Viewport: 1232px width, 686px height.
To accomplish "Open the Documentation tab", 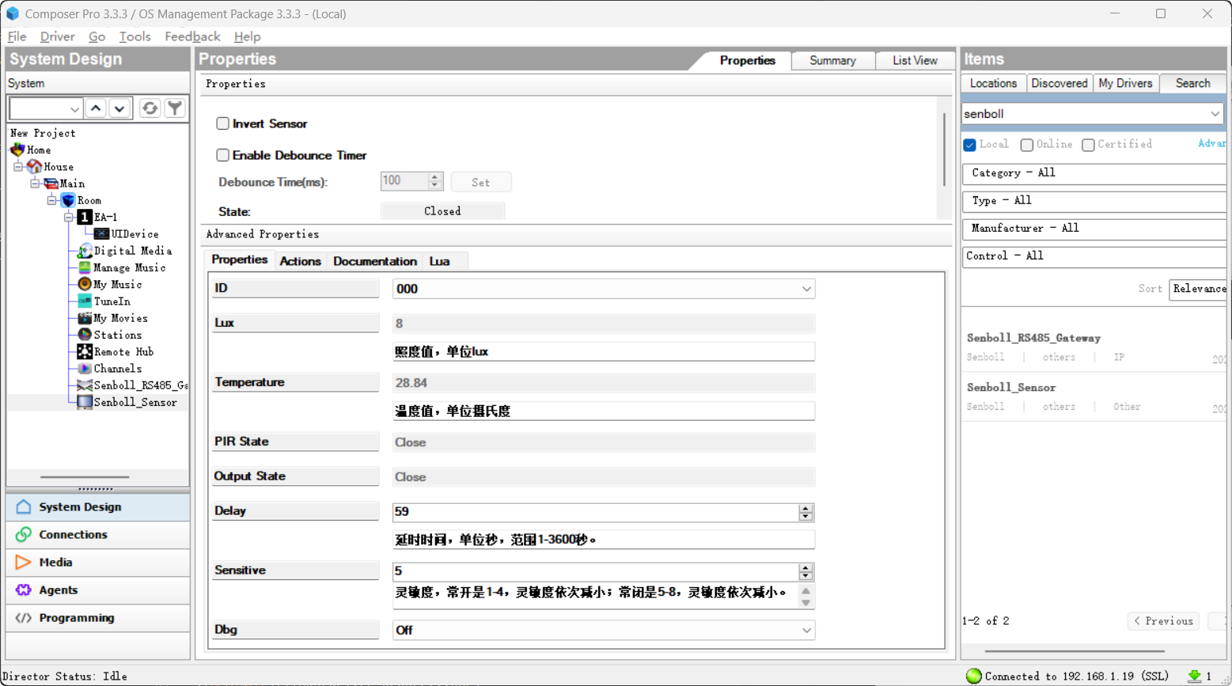I will tap(374, 261).
